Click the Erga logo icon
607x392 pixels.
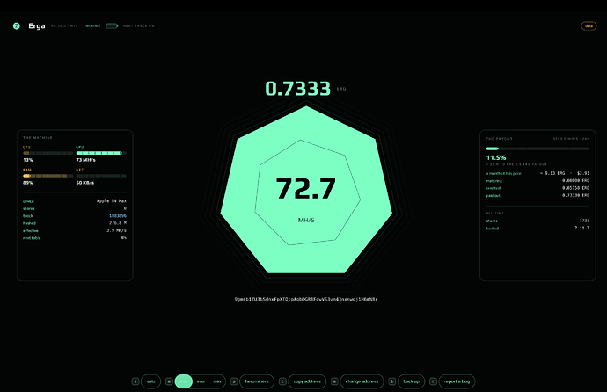[16, 25]
